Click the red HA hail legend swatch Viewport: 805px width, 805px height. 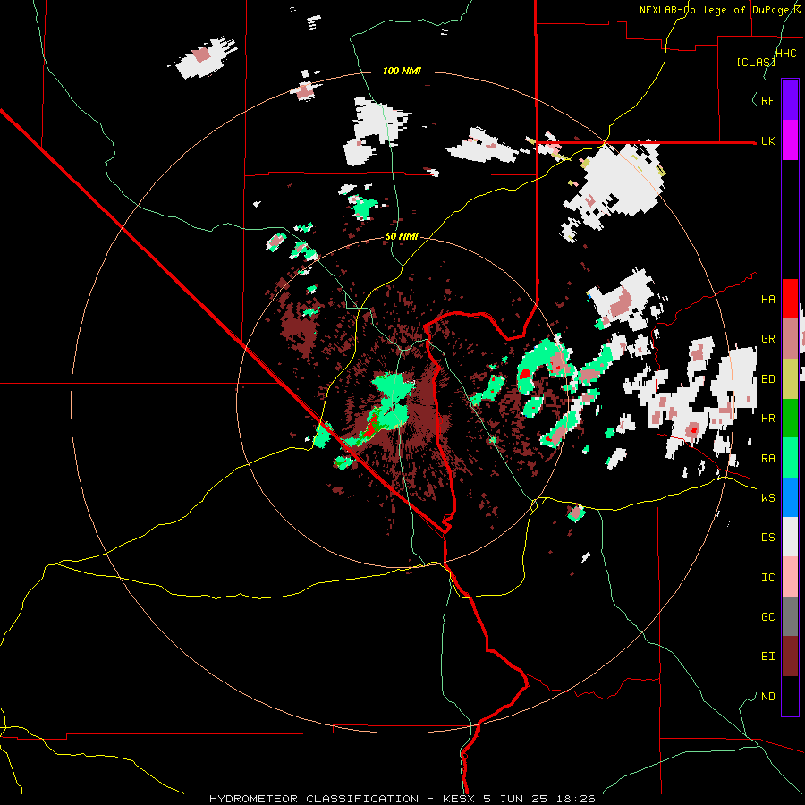(790, 299)
